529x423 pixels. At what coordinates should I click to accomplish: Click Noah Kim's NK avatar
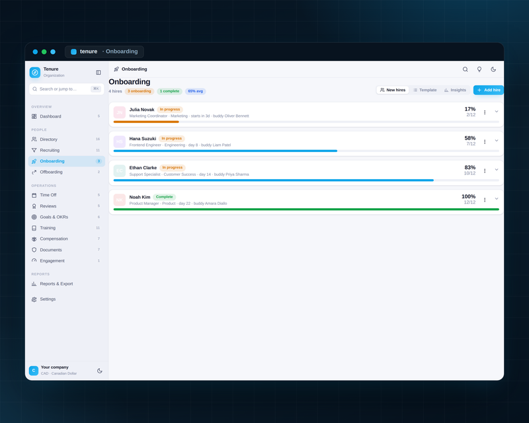(x=120, y=200)
